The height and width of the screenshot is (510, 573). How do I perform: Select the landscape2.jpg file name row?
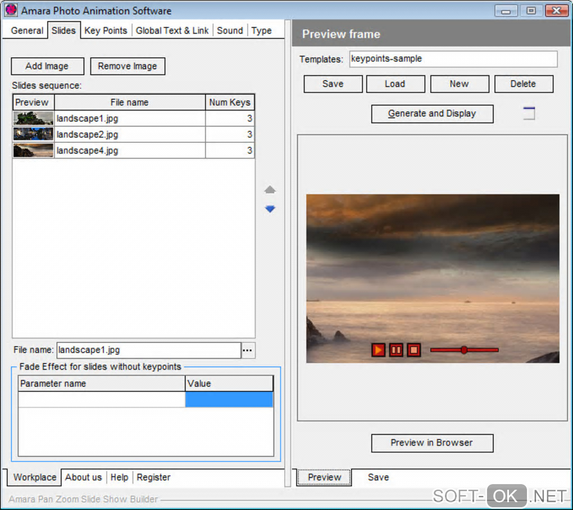[x=130, y=134]
